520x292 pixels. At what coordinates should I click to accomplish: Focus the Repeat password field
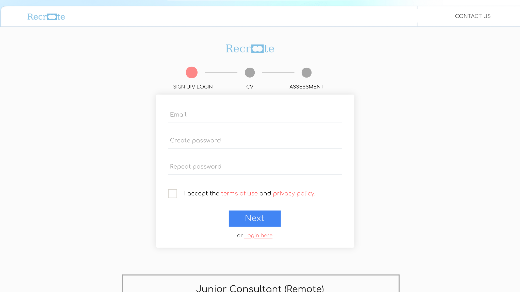tap(255, 167)
